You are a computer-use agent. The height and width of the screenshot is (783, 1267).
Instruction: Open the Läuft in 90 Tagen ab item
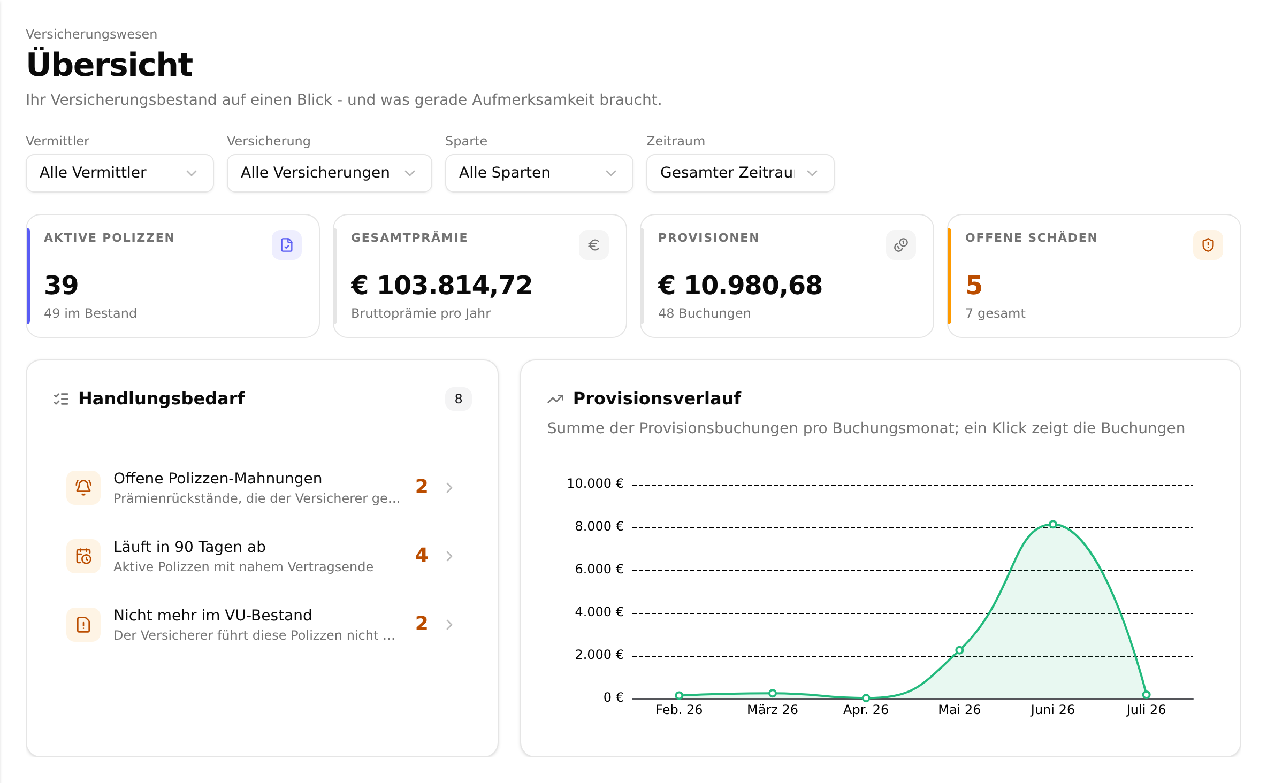[262, 556]
